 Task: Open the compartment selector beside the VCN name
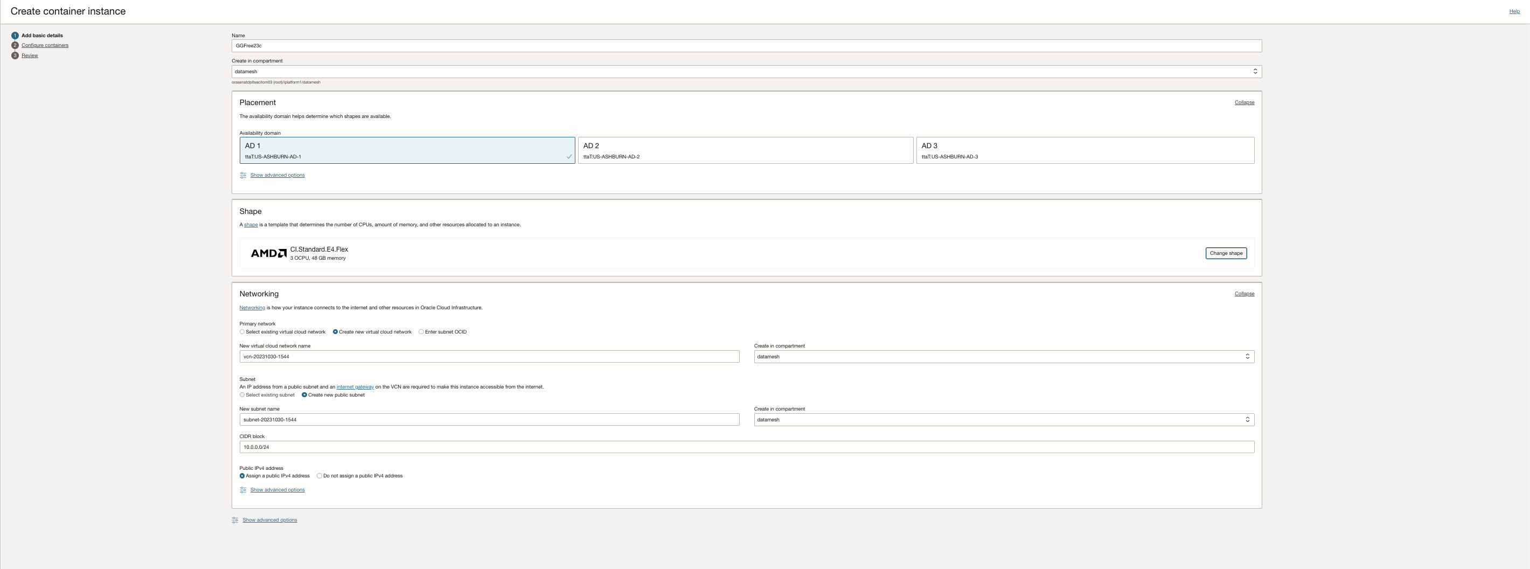point(1247,356)
